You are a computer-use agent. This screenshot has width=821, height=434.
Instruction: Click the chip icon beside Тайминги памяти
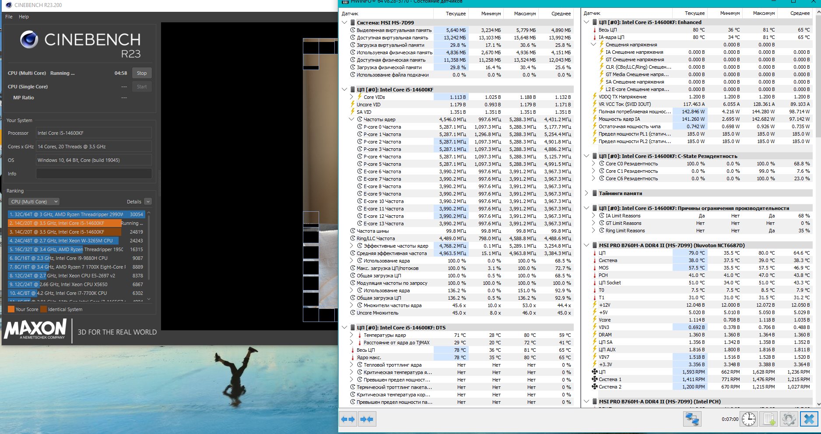click(x=595, y=193)
